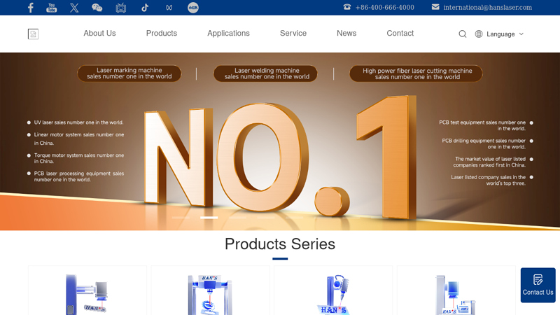This screenshot has height=315, width=560.
Task: Go to the About Us page
Action: coord(99,33)
